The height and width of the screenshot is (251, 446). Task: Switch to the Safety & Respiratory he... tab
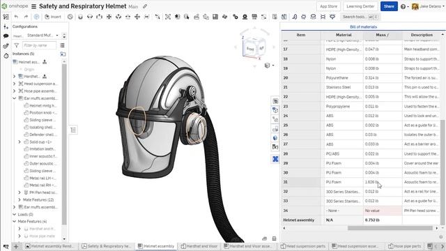(x=107, y=246)
